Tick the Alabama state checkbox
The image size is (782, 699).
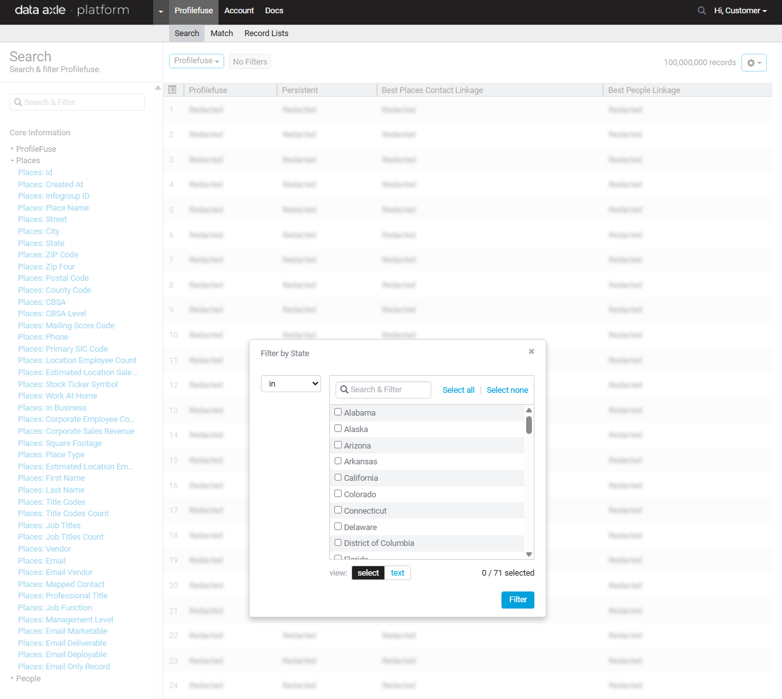point(338,412)
